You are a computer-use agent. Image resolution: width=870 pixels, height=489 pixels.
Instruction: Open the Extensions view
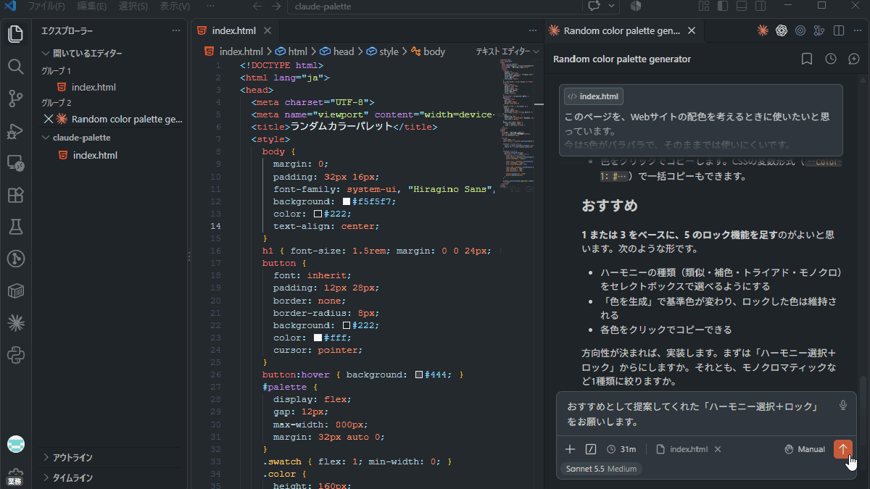16,195
